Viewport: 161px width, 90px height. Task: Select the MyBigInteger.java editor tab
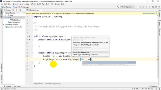click(34, 10)
